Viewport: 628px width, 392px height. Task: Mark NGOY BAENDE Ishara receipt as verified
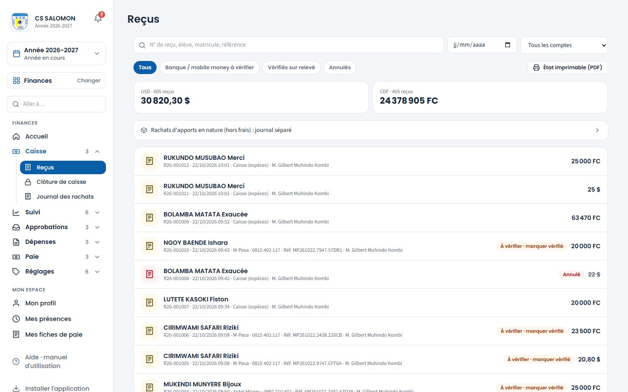pyautogui.click(x=532, y=246)
